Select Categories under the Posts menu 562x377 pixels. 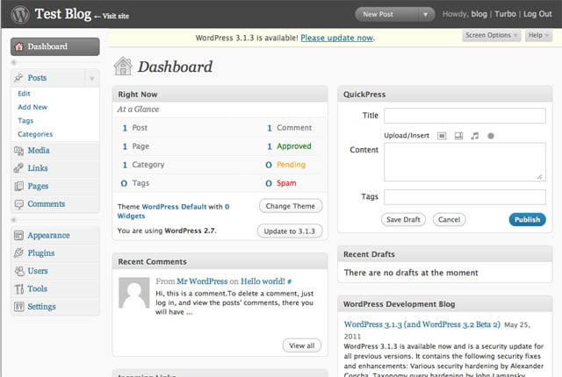35,134
